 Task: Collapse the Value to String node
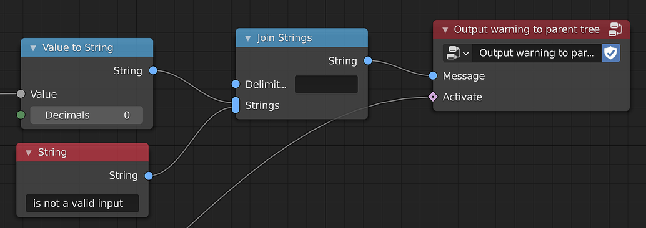tap(33, 47)
